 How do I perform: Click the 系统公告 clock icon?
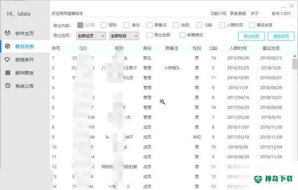[7, 86]
